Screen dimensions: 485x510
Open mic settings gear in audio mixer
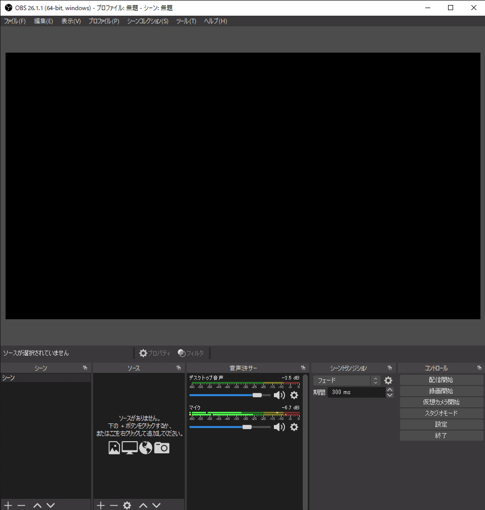point(294,427)
